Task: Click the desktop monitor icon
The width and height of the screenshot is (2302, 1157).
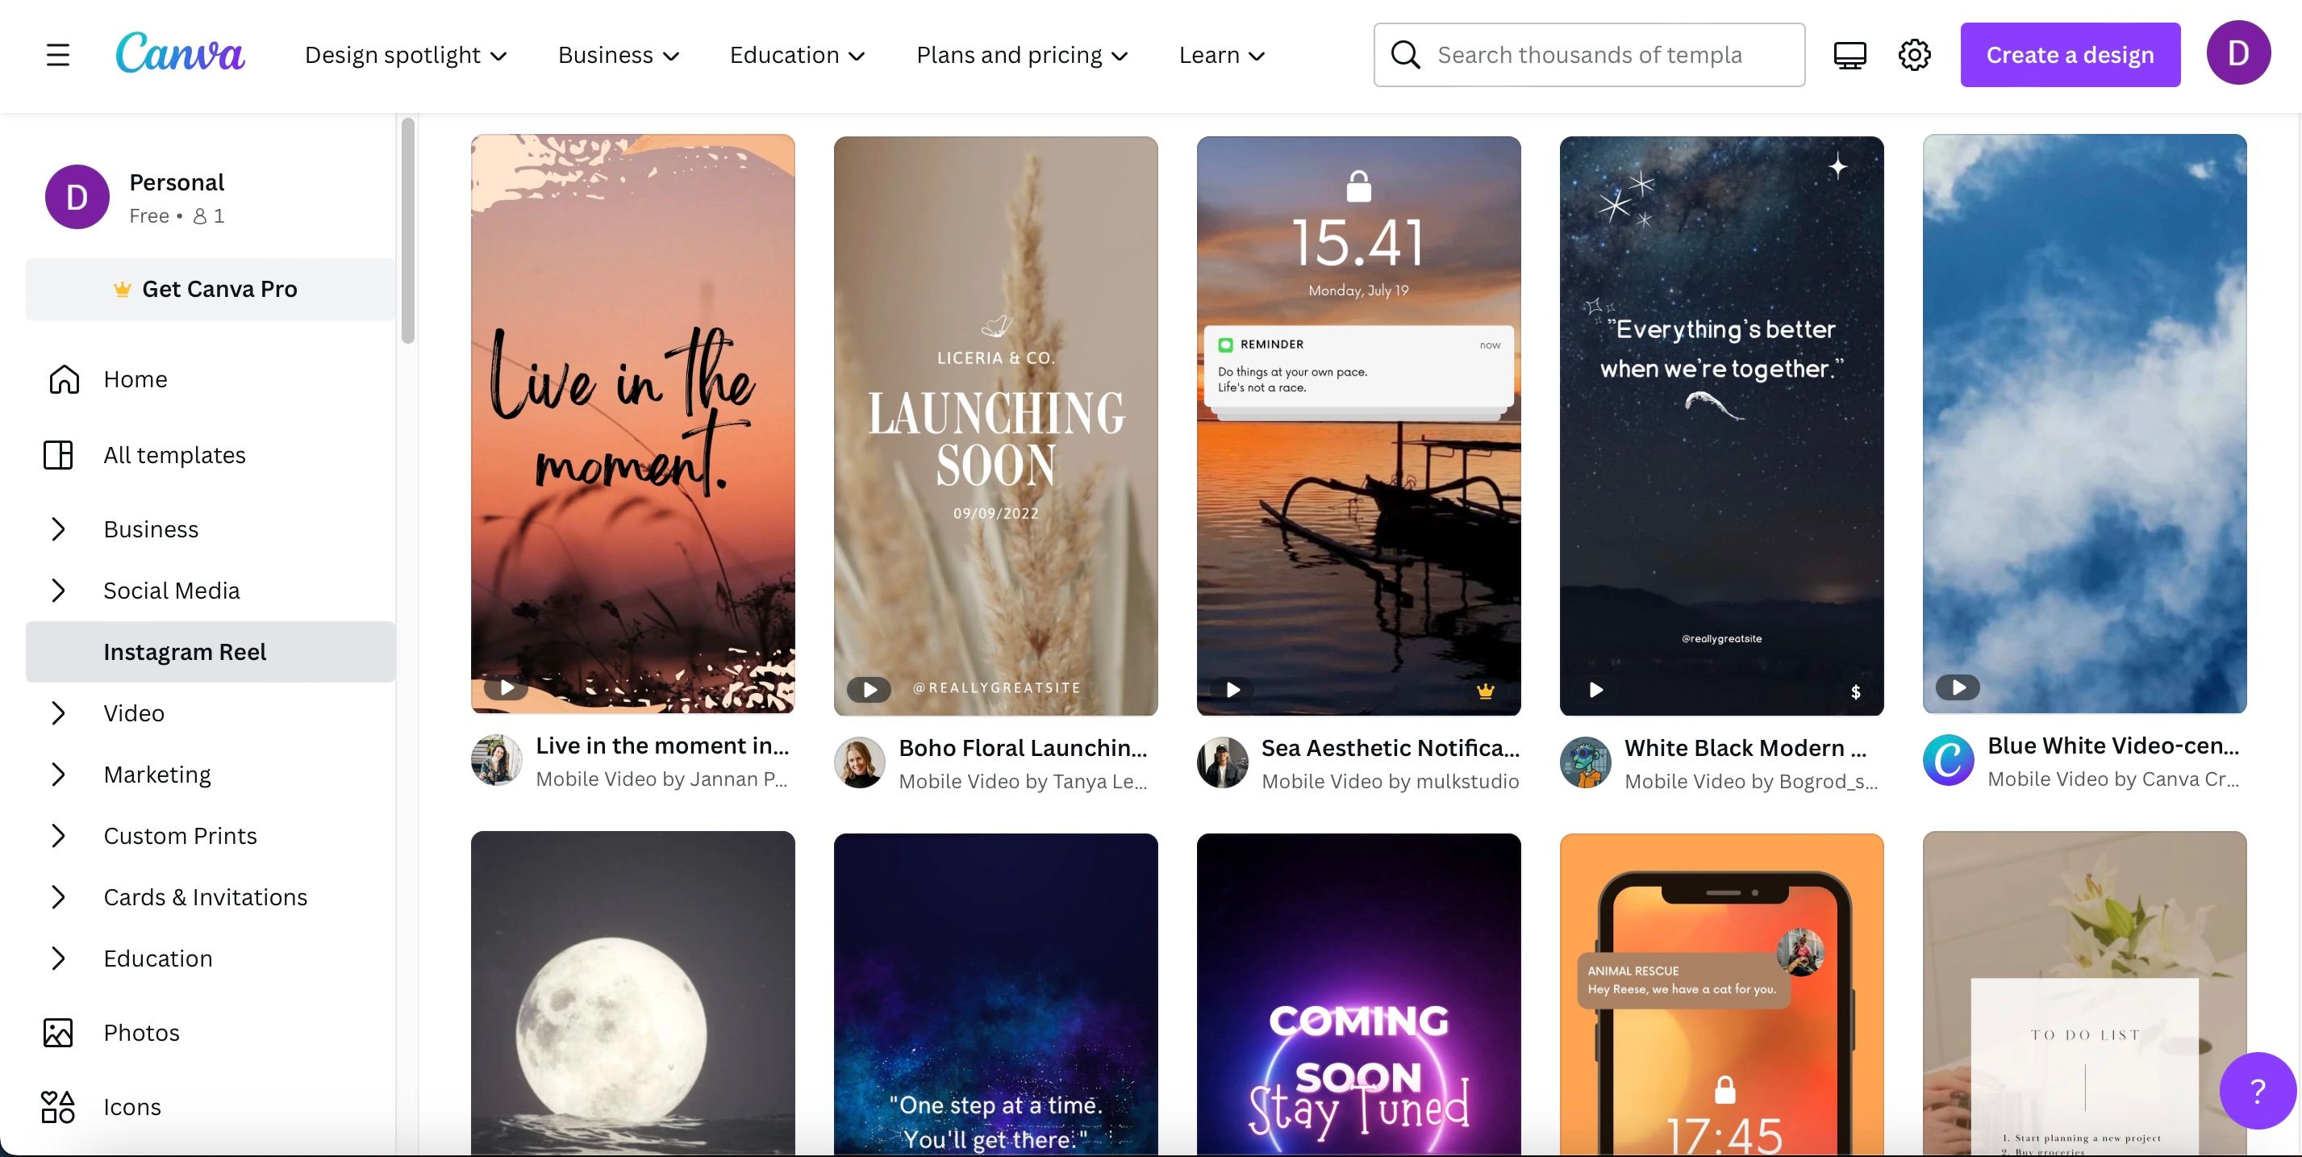Action: (x=1850, y=55)
